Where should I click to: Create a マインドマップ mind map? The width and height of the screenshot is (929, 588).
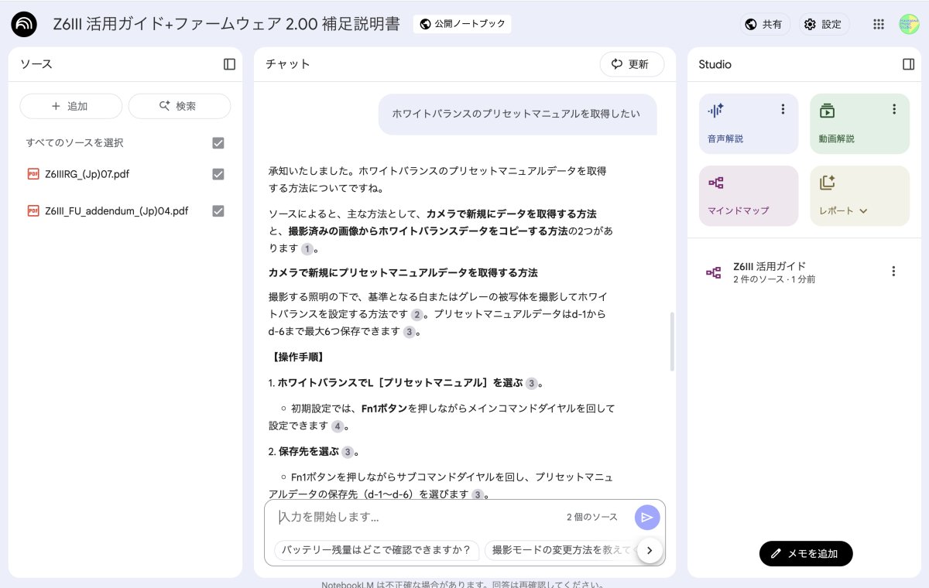coord(749,196)
